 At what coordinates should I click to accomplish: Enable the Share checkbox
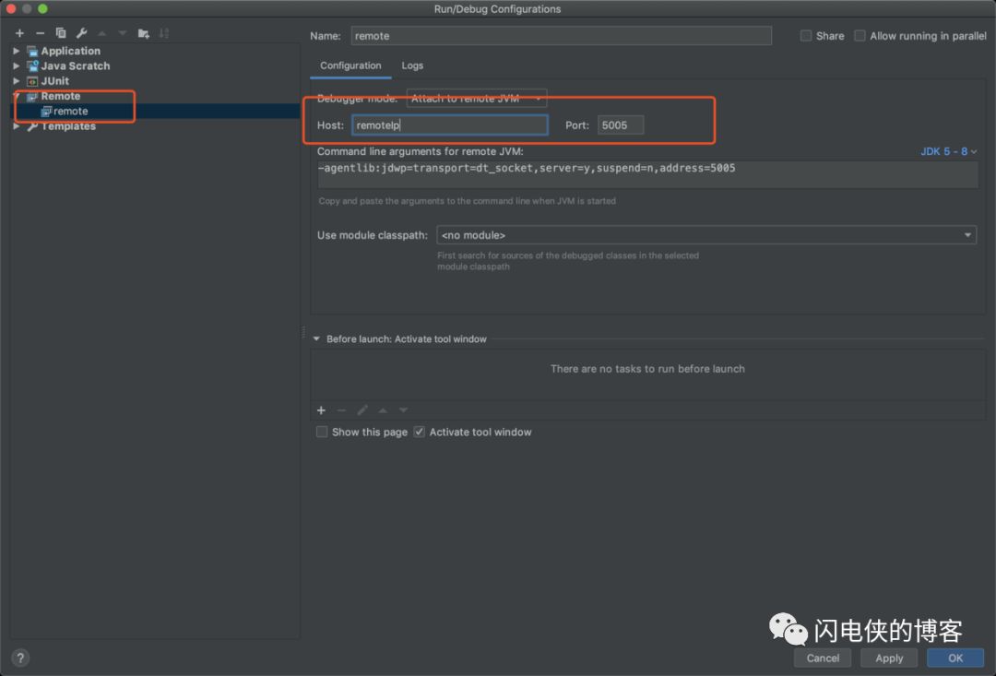pos(805,36)
